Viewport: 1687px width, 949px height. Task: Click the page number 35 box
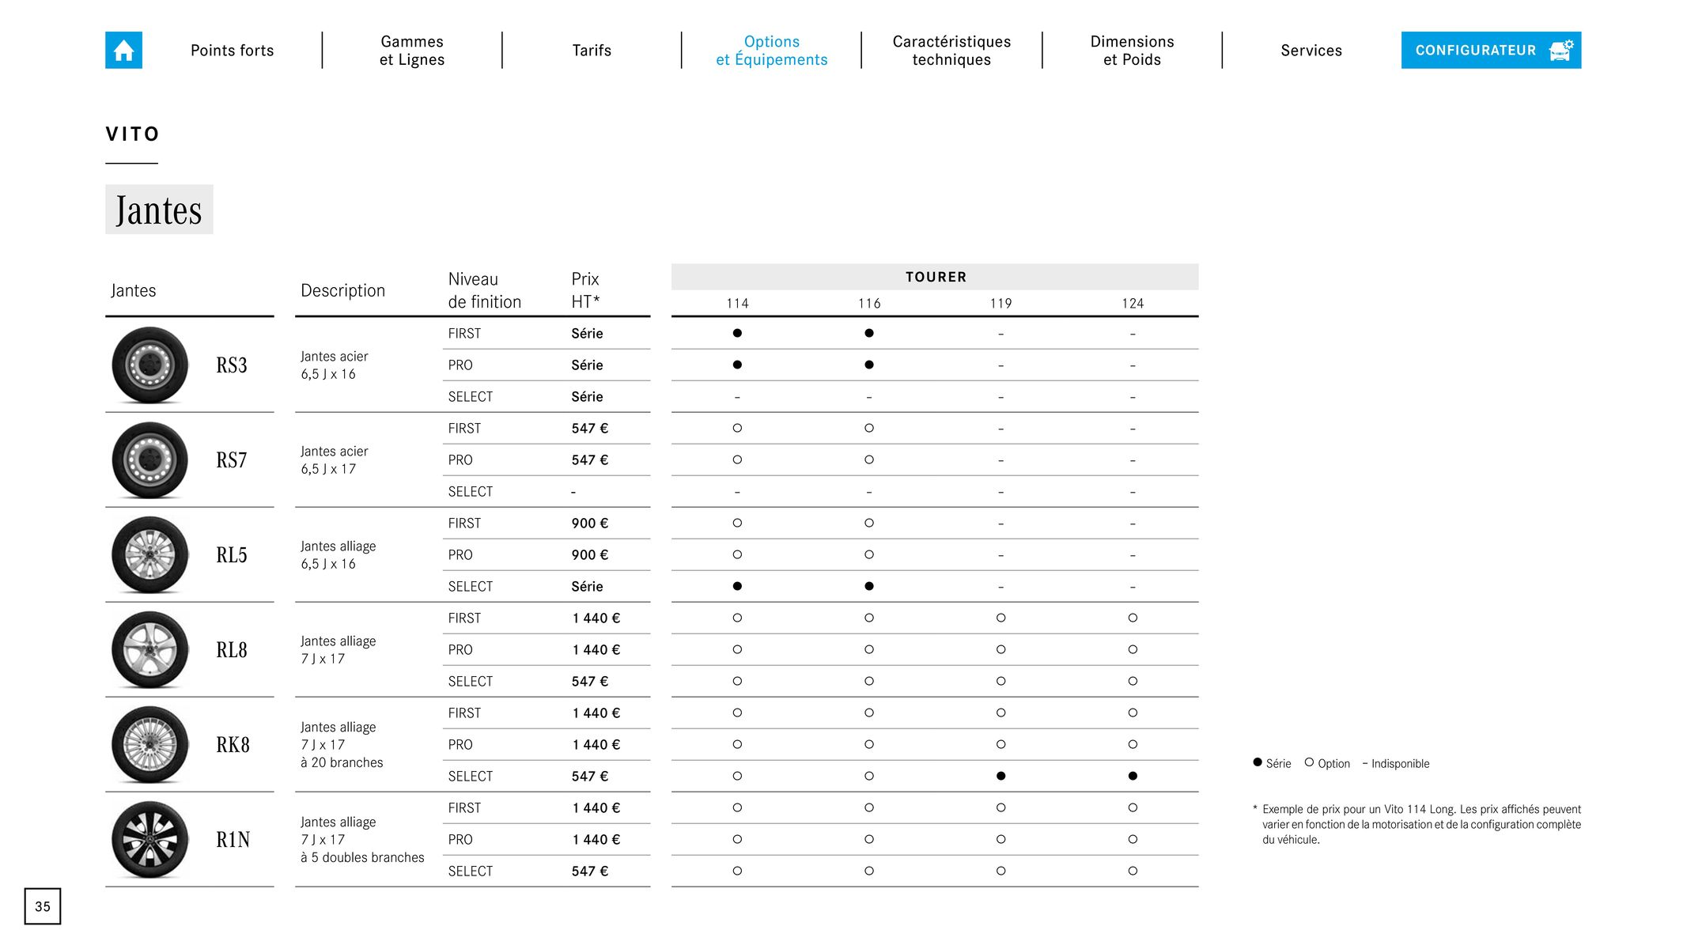[x=43, y=906]
